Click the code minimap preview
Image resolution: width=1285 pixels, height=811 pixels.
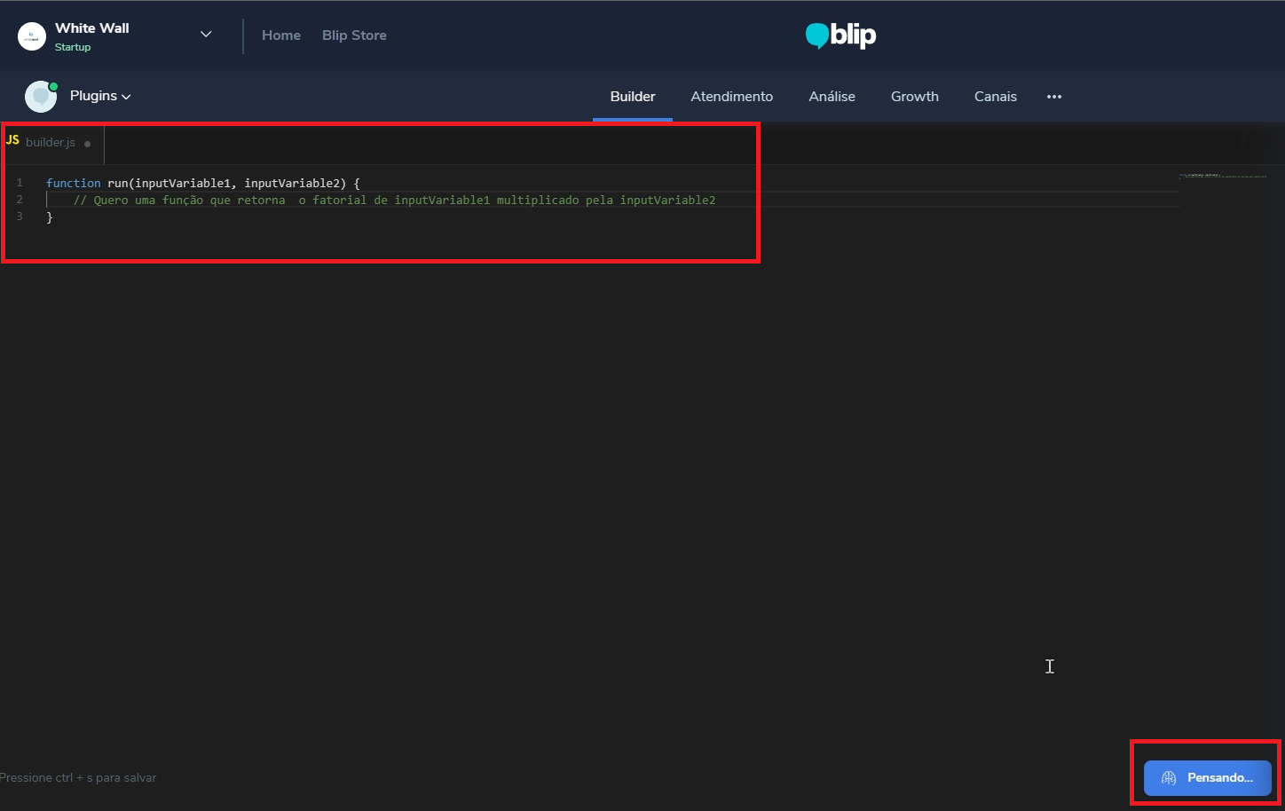[1223, 176]
